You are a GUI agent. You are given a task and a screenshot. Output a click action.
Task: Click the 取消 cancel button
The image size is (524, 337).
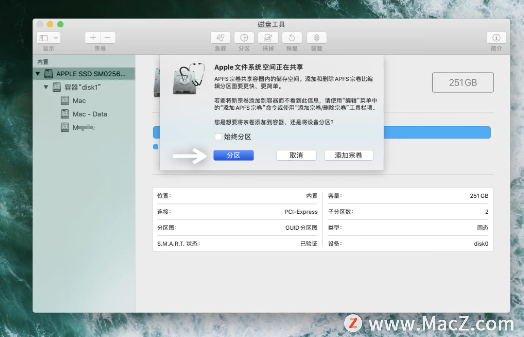[x=296, y=155]
